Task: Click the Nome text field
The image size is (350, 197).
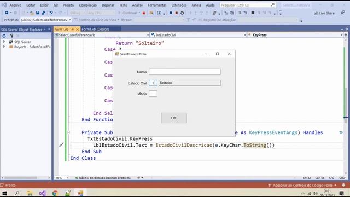Action: point(185,72)
